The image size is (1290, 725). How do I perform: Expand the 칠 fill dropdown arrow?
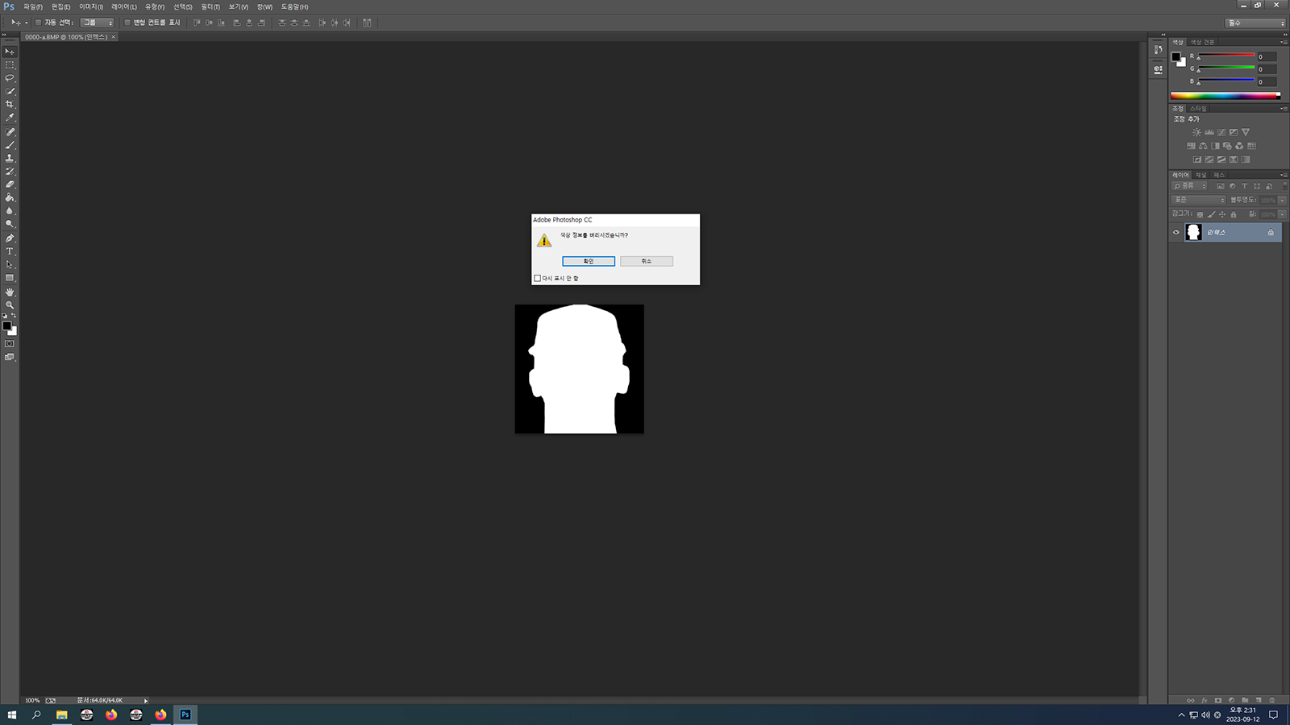click(1283, 214)
